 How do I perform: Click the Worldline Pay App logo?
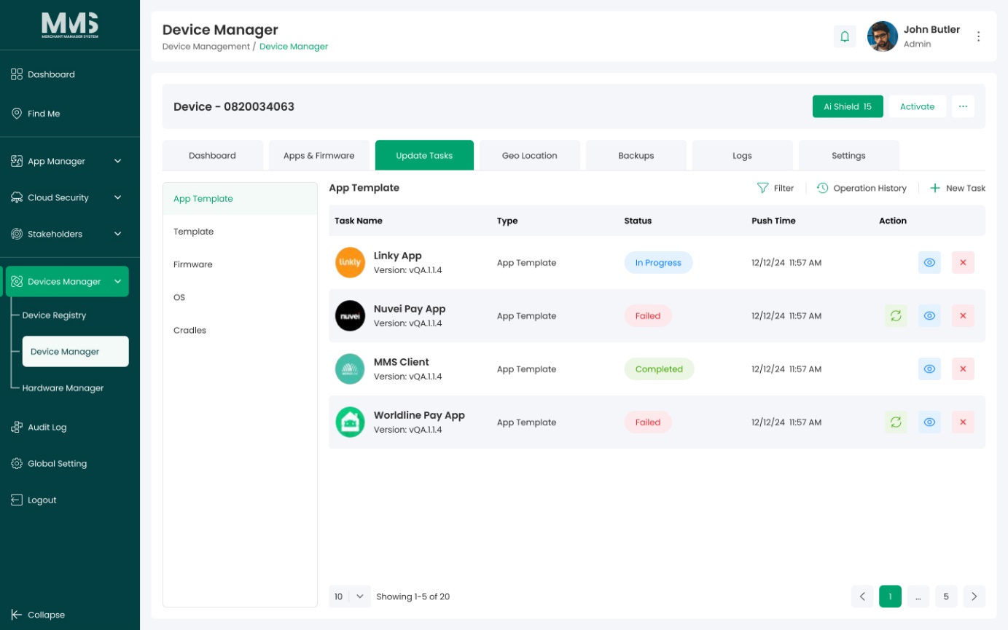[x=350, y=422]
